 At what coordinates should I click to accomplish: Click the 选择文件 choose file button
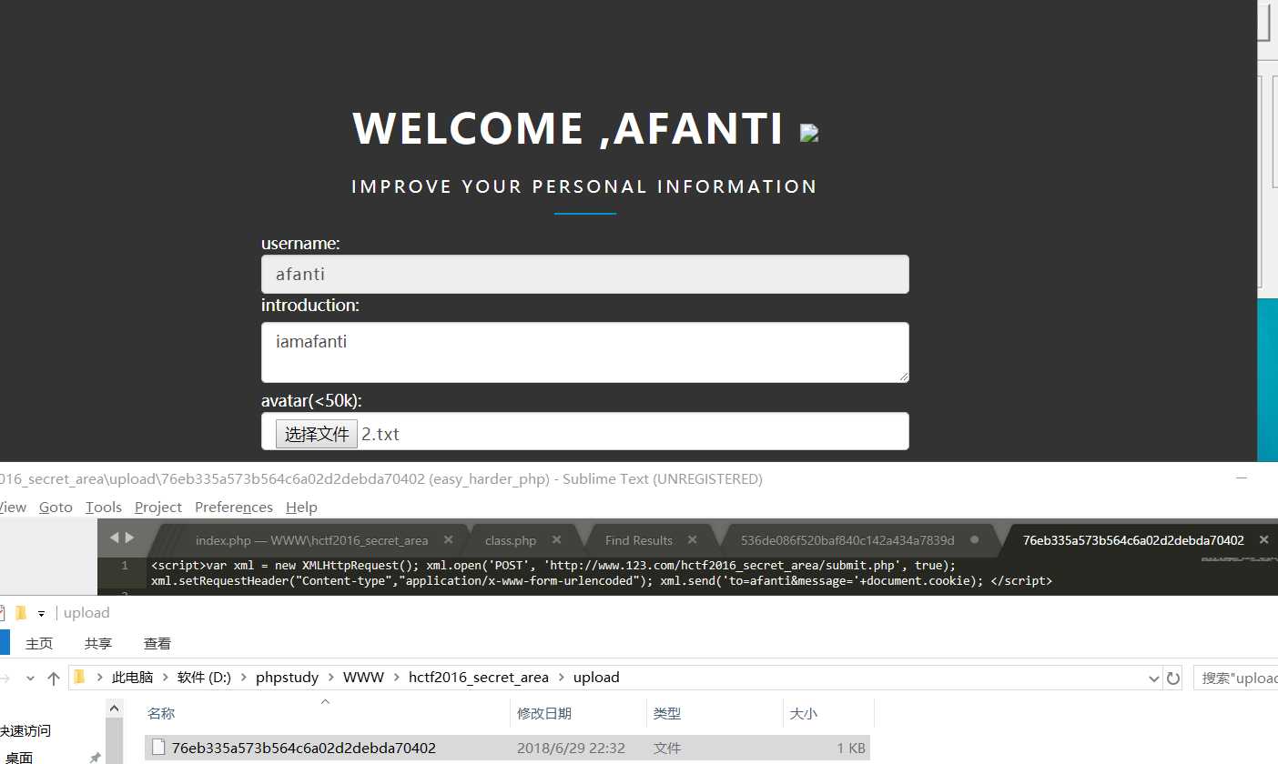click(x=317, y=434)
